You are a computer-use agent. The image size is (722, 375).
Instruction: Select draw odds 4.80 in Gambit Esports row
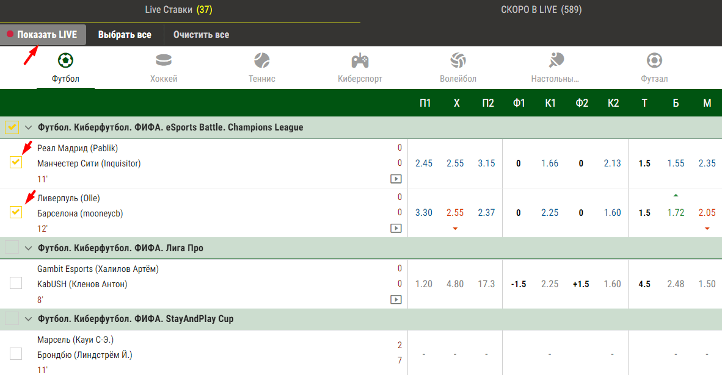click(x=455, y=284)
